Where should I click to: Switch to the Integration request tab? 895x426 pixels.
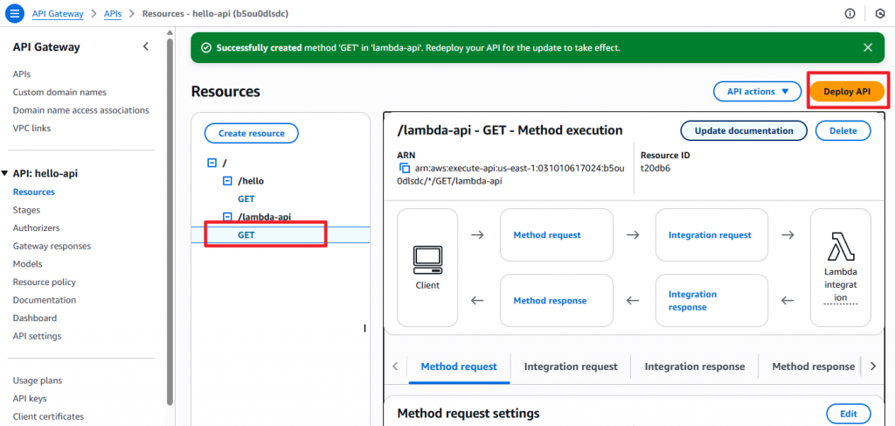click(x=571, y=367)
